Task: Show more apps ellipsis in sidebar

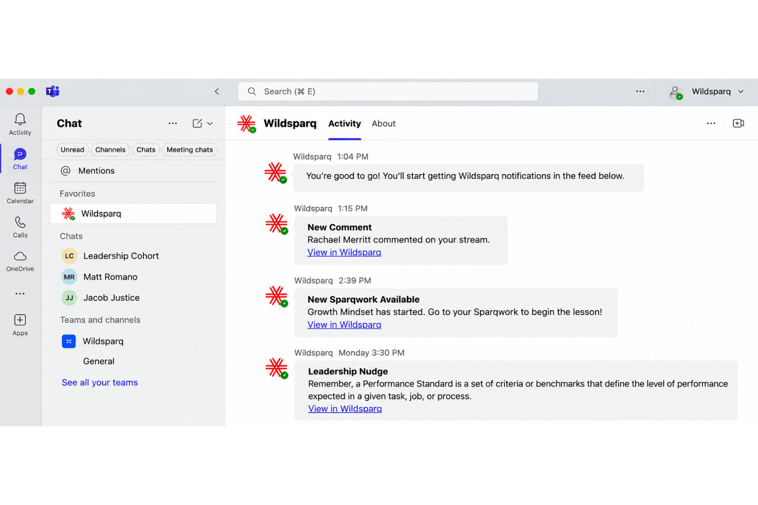Action: [x=20, y=294]
